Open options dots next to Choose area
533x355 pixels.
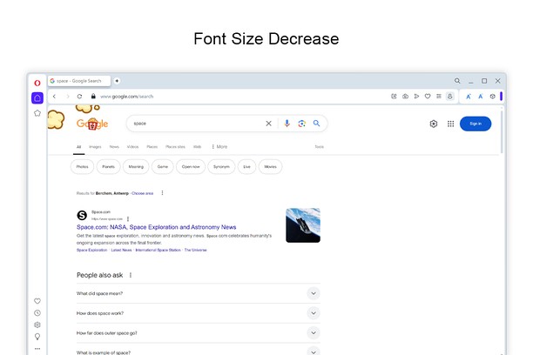pyautogui.click(x=162, y=193)
